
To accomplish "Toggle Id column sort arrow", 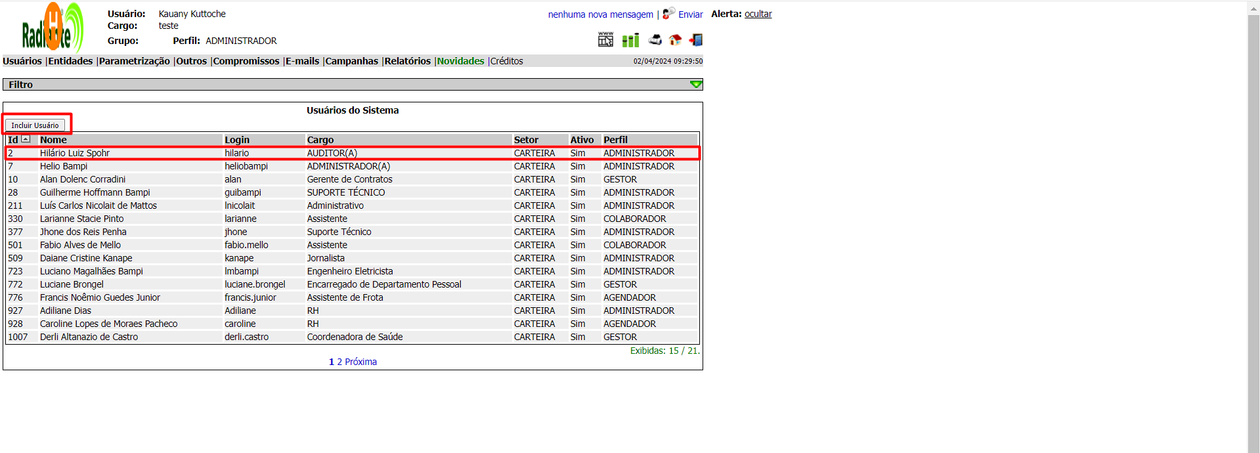I will click(x=26, y=139).
